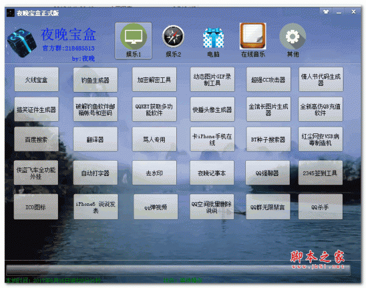Switch to the 电脑 gift box icon
Image resolution: width=366 pixels, height=288 pixels.
point(213,41)
